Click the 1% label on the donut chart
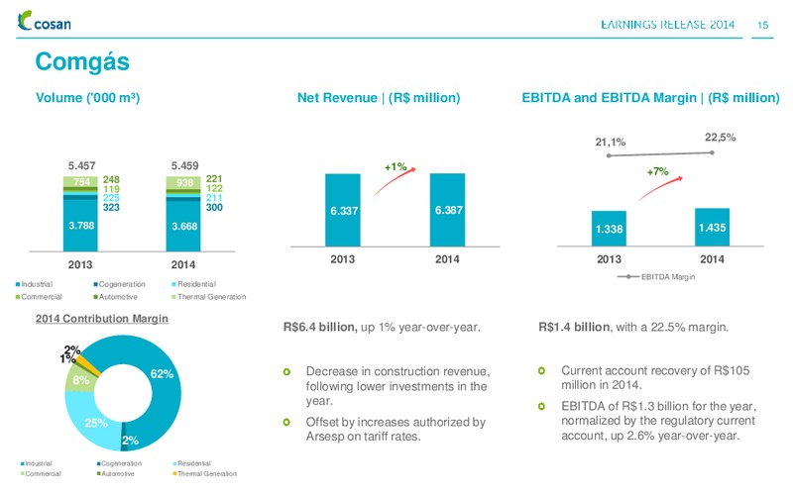The height and width of the screenshot is (495, 793). [66, 359]
